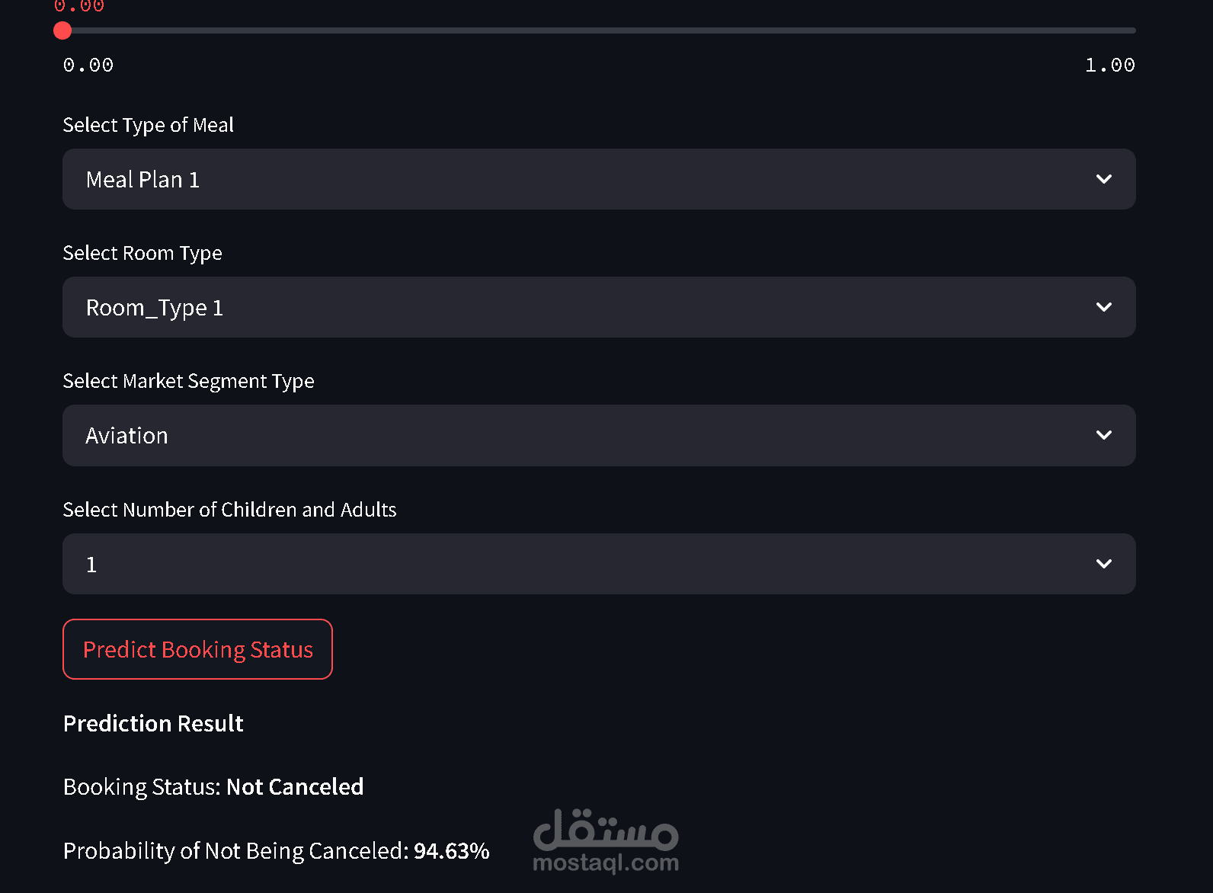Click the chevron icon in the Children and Adults dropdown
The height and width of the screenshot is (893, 1213).
click(x=1103, y=564)
